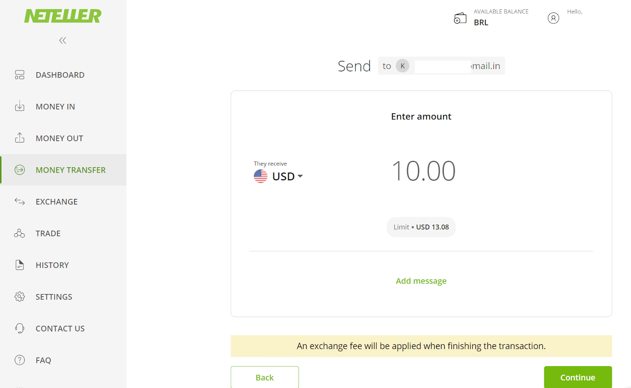Open History via the document icon
The height and width of the screenshot is (388, 631).
tap(20, 265)
